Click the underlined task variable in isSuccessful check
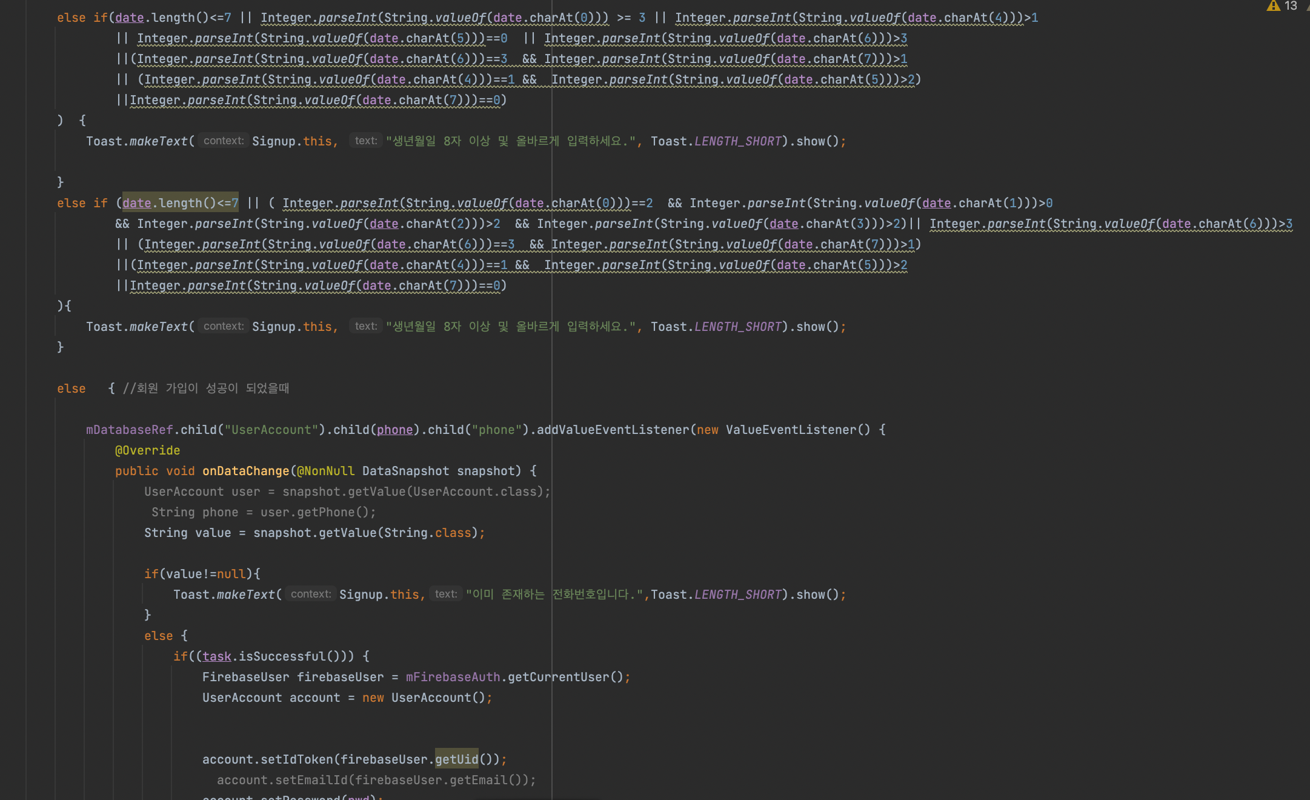Screen dimensions: 1310x800 [217, 656]
